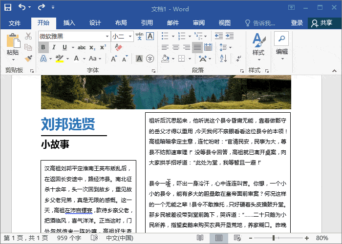Image resolution: width=342 pixels, height=244 pixels.
Task: Toggle show paragraph marks
Action: click(238, 59)
